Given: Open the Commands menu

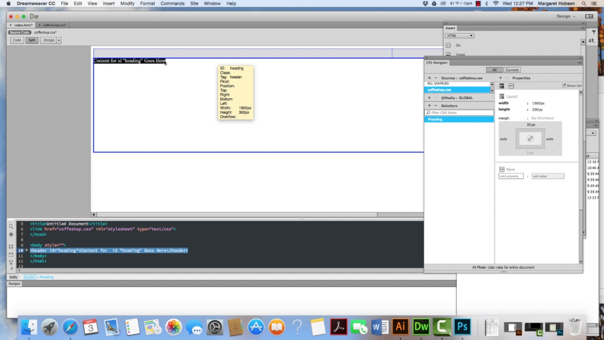Looking at the screenshot, I should pyautogui.click(x=172, y=3).
